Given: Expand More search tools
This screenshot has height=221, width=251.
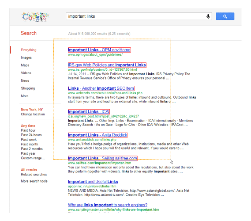Looking at the screenshot, I should (34, 181).
